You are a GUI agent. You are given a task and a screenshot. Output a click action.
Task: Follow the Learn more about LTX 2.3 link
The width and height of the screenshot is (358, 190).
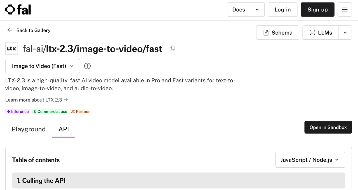pyautogui.click(x=37, y=100)
